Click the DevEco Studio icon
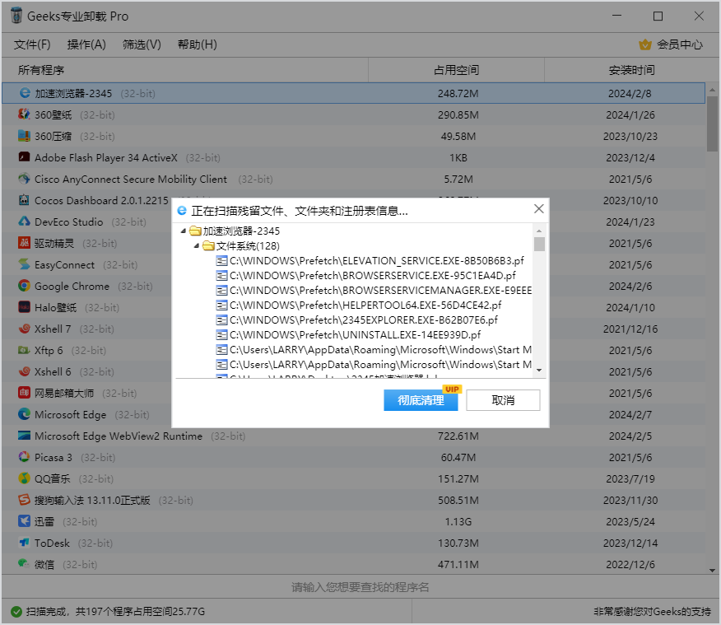Screen dimensions: 721x625 24,222
